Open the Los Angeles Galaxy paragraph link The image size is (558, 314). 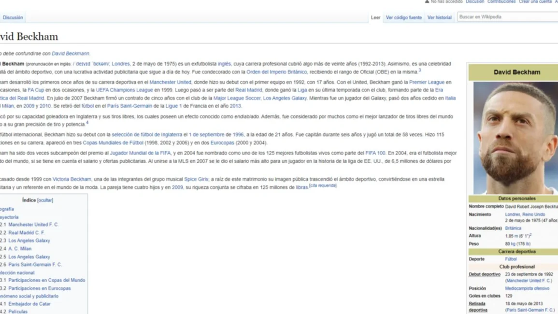coord(285,98)
